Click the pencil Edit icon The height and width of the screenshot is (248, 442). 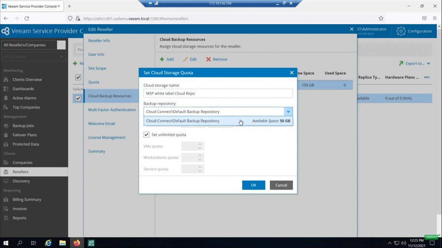coord(185,59)
